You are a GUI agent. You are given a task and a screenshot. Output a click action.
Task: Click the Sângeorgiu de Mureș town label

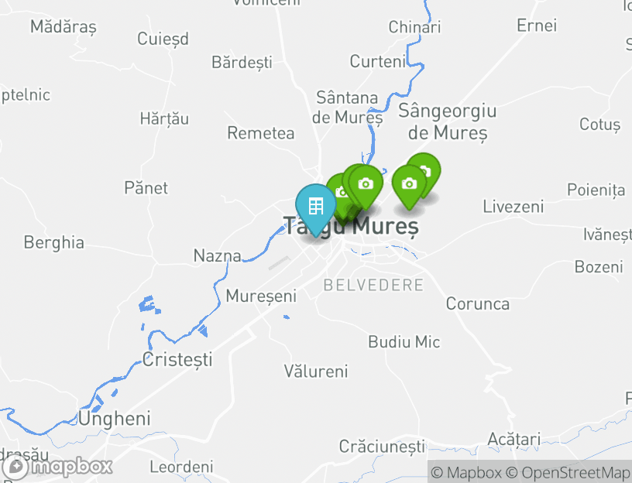(x=448, y=122)
